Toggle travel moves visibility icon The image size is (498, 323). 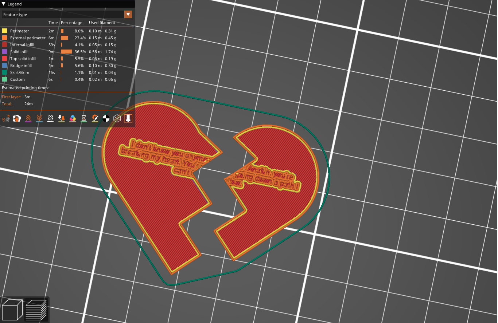pyautogui.click(x=6, y=118)
